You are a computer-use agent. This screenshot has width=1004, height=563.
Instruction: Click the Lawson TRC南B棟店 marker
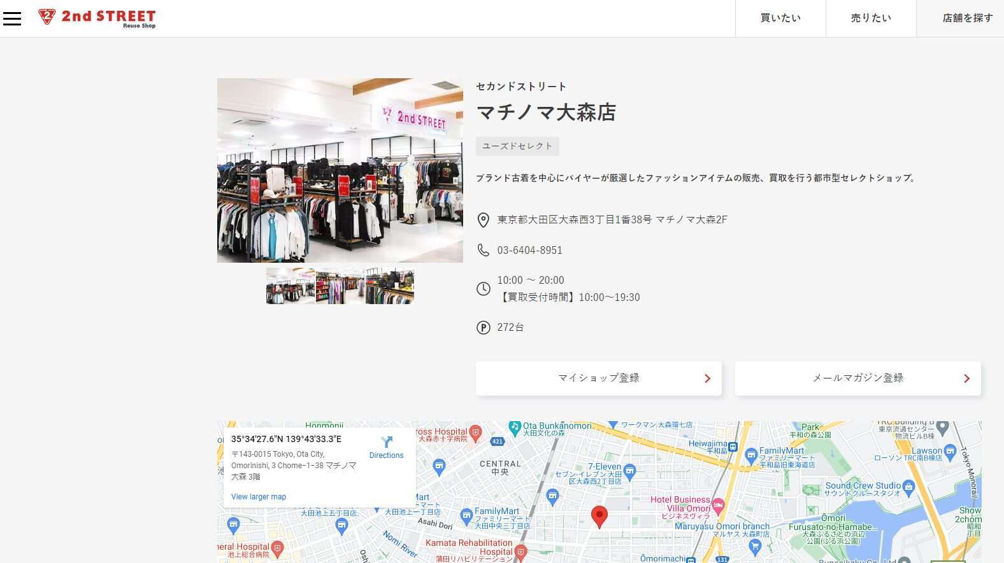[x=950, y=451]
